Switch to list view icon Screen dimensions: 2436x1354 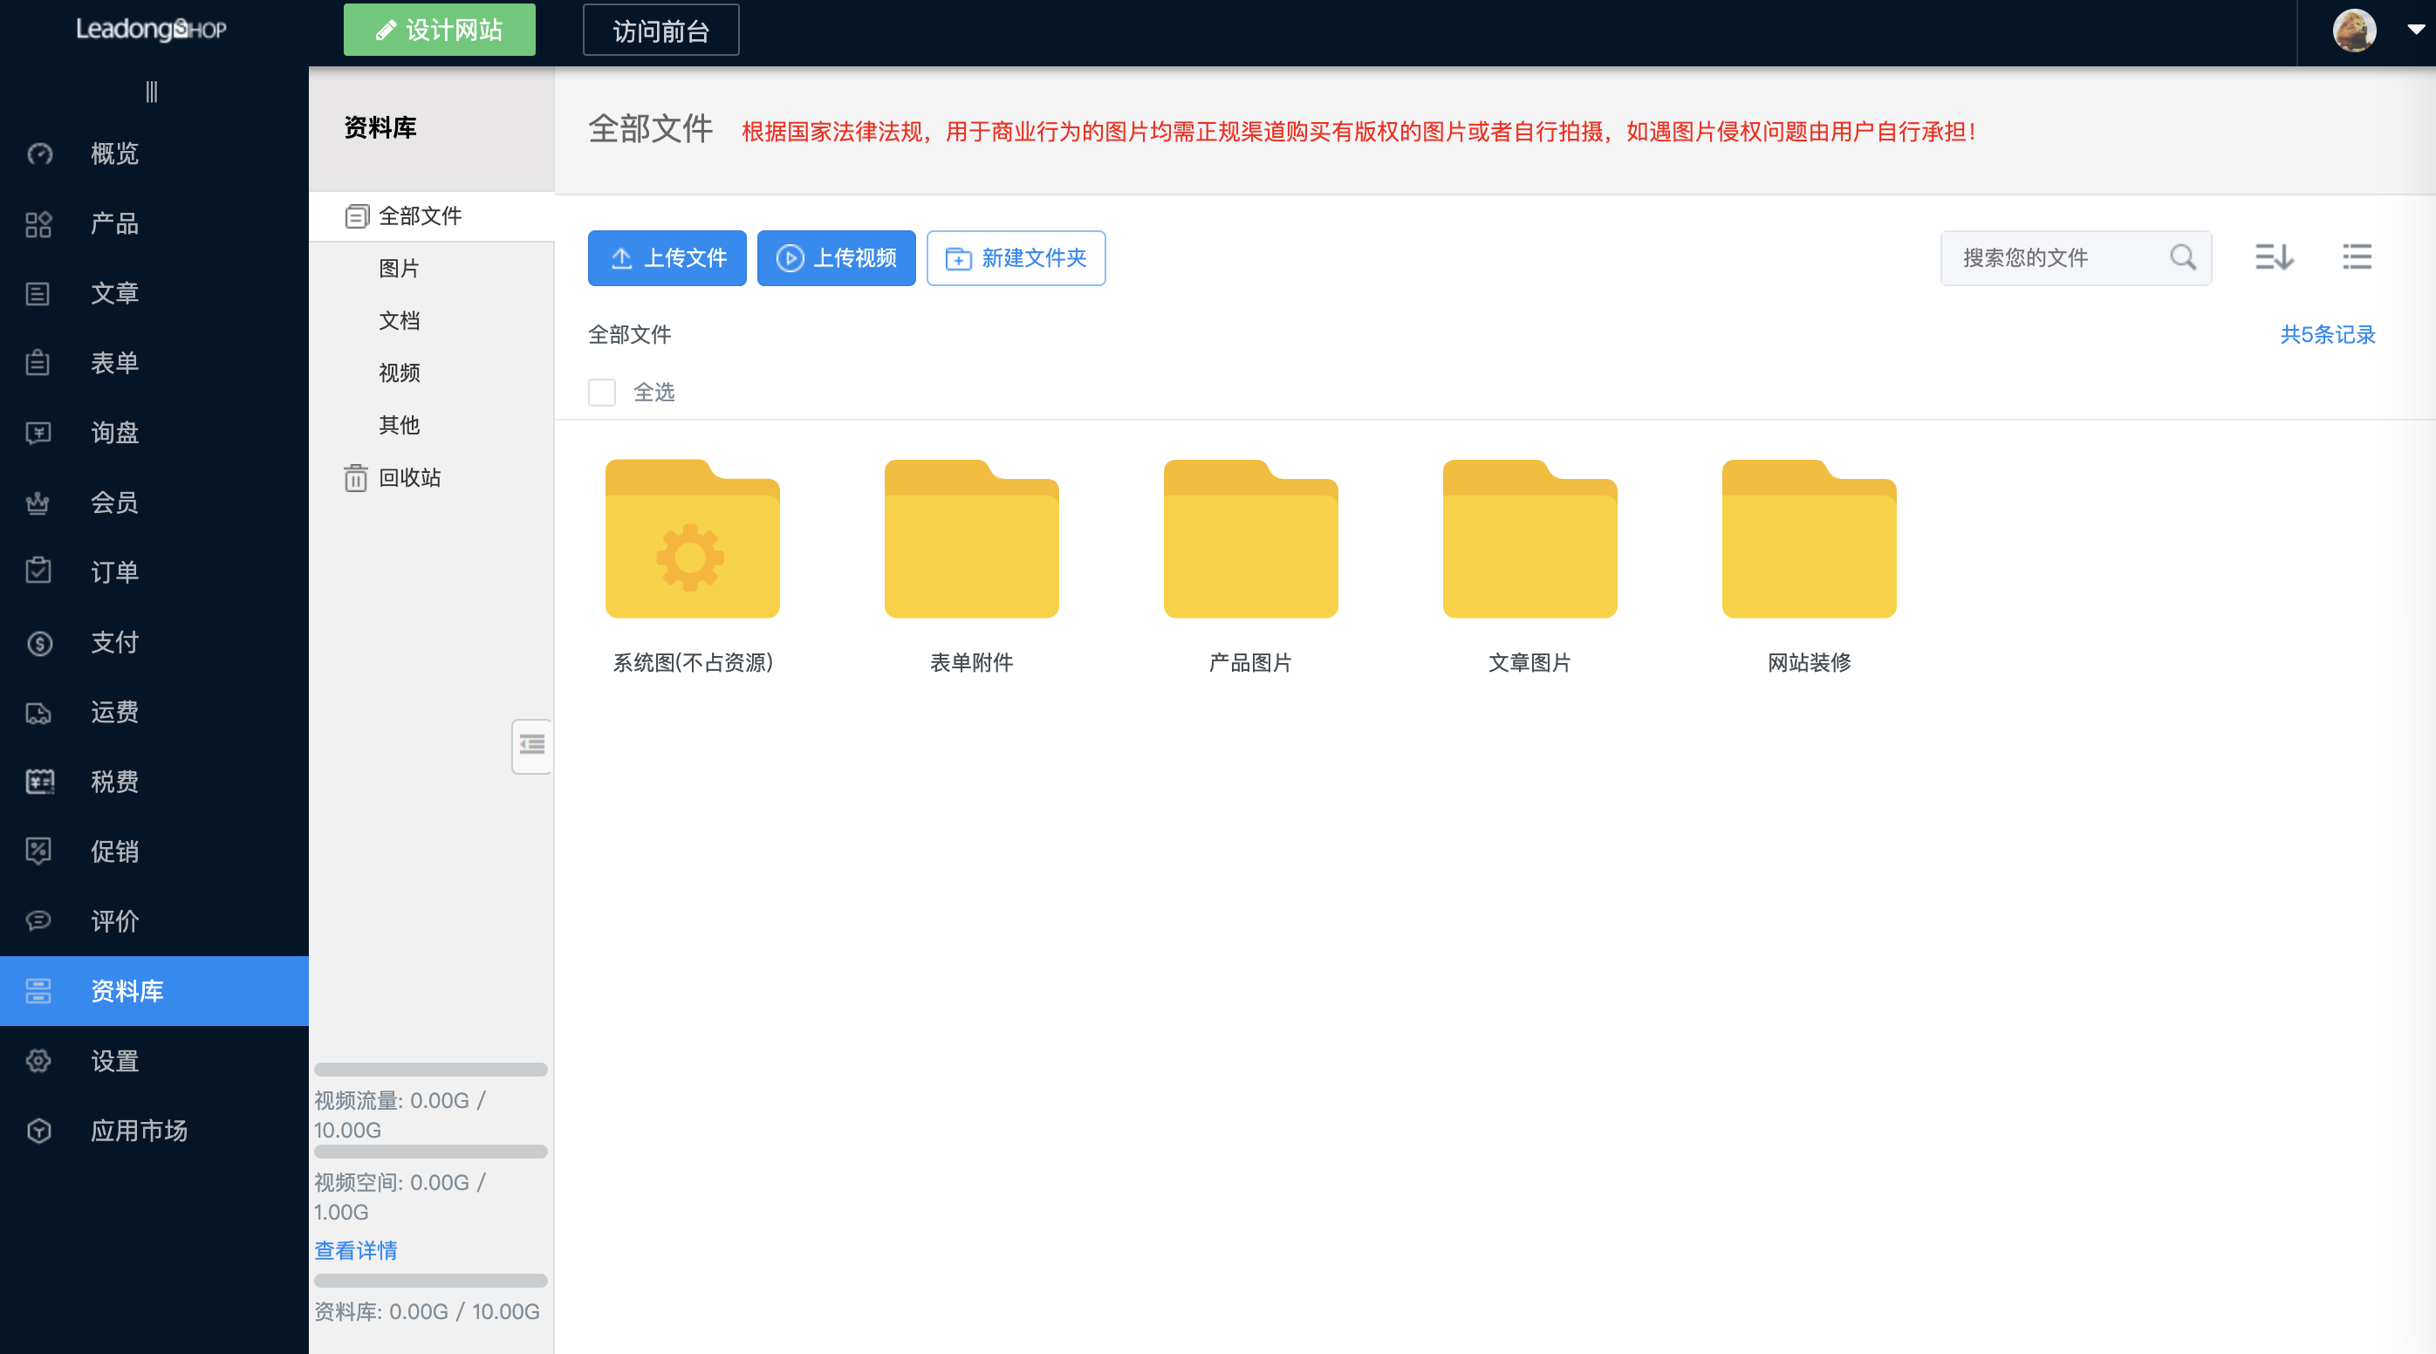pyautogui.click(x=2357, y=257)
